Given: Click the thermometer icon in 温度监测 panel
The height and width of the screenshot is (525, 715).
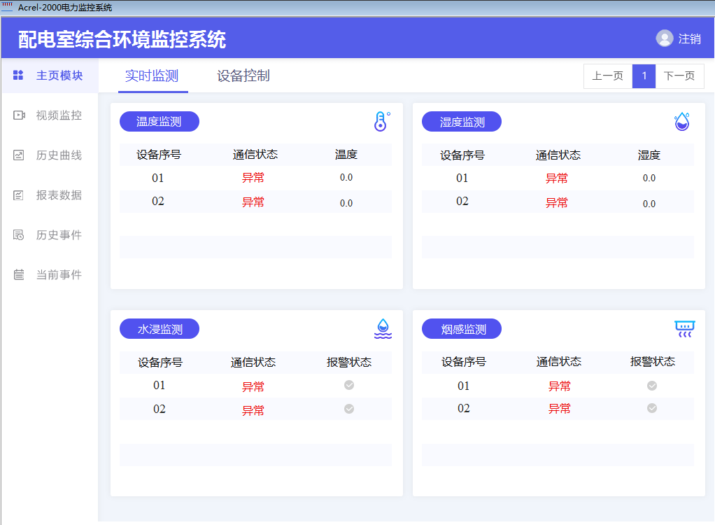Looking at the screenshot, I should click(x=380, y=120).
